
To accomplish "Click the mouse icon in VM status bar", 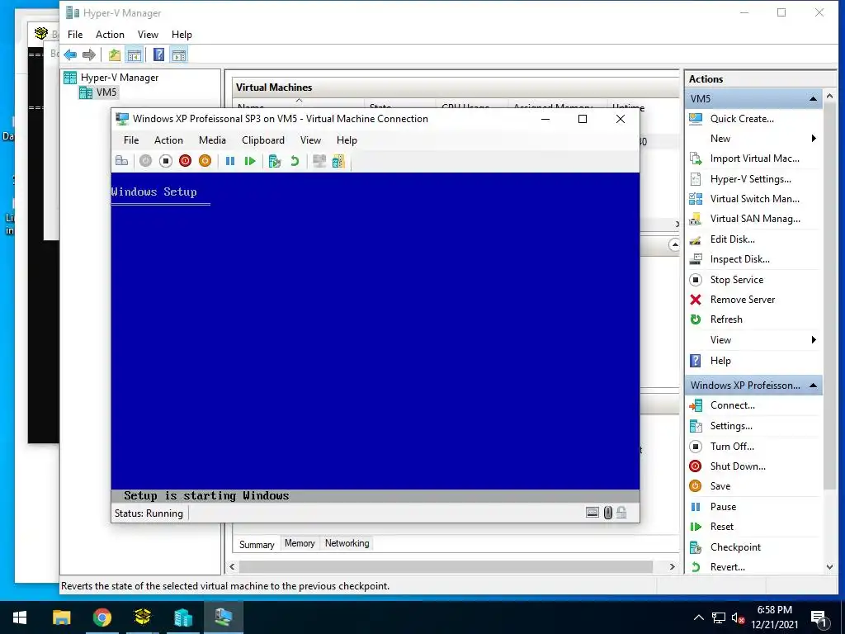I will tap(608, 513).
